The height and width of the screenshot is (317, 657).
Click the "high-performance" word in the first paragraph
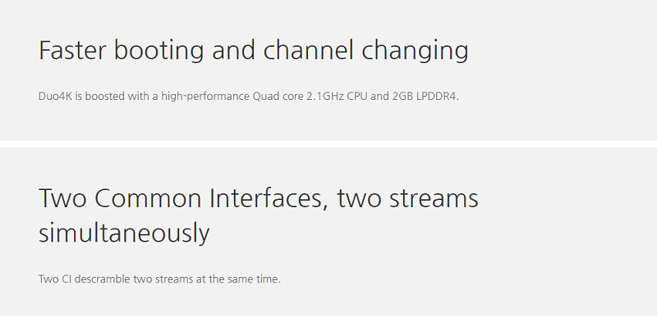click(x=204, y=97)
